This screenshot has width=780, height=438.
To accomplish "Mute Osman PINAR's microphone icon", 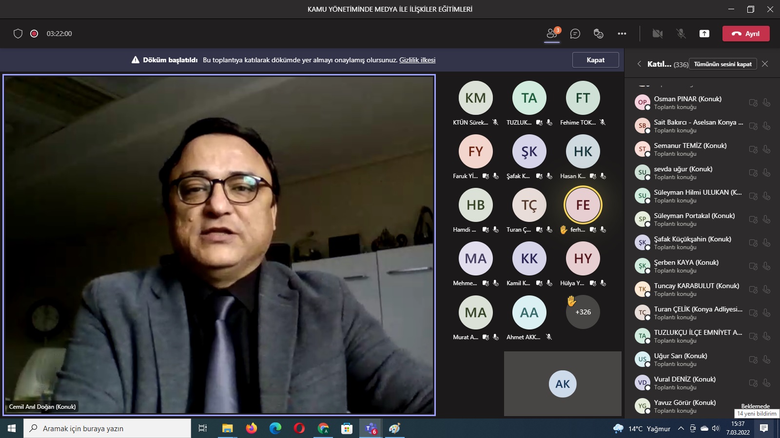I will [766, 103].
